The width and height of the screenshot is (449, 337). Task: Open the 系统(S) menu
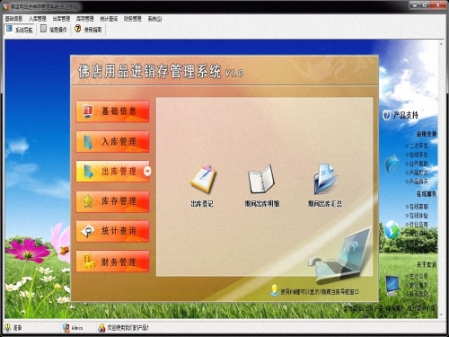[x=154, y=19]
